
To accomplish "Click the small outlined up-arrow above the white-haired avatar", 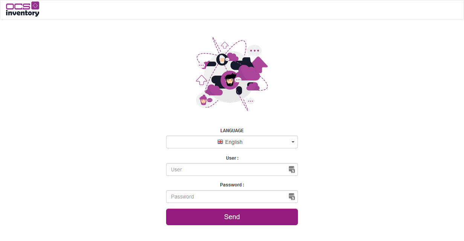I will pos(225,45).
